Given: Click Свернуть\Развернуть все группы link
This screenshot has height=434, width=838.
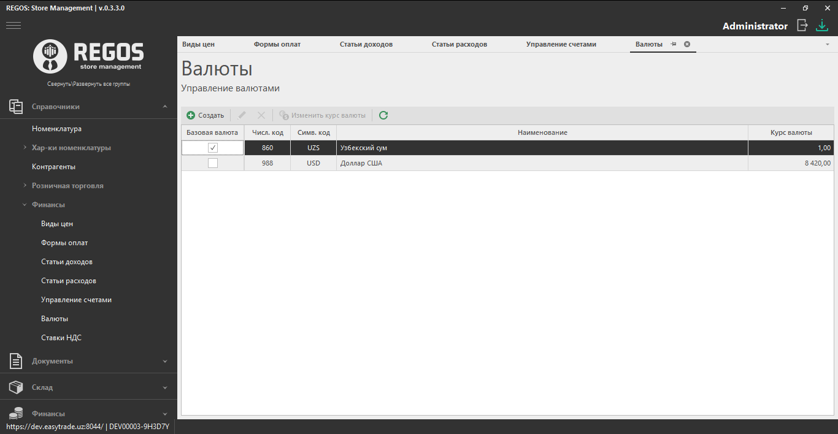Looking at the screenshot, I should click(x=88, y=84).
